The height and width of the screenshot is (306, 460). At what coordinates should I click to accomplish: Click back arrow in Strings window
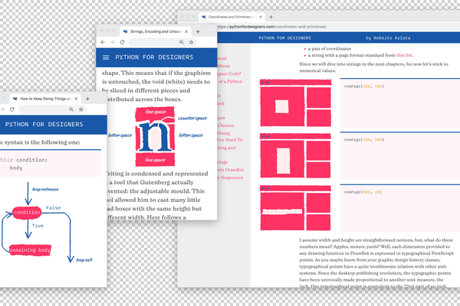(103, 42)
